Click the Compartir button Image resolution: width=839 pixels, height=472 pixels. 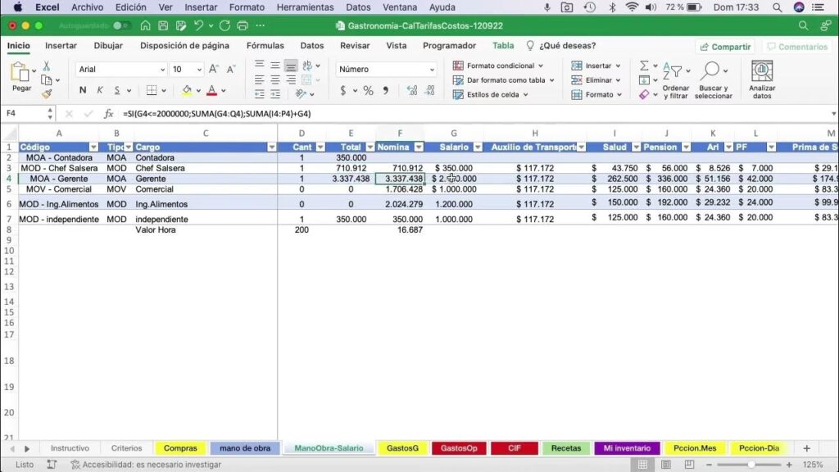[724, 47]
